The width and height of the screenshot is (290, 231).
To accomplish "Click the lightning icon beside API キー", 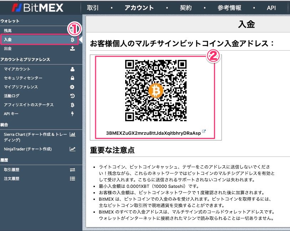I will (72, 114).
